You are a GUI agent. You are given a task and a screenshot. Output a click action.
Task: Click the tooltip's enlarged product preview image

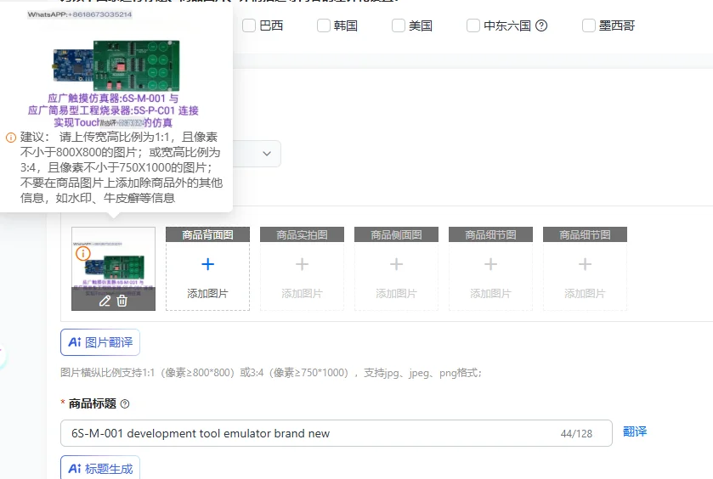click(x=113, y=69)
